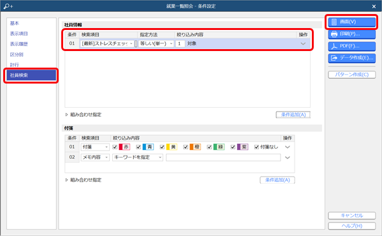Toggle the 青 sticky note checkbox
This screenshot has width=382, height=236.
point(138,147)
